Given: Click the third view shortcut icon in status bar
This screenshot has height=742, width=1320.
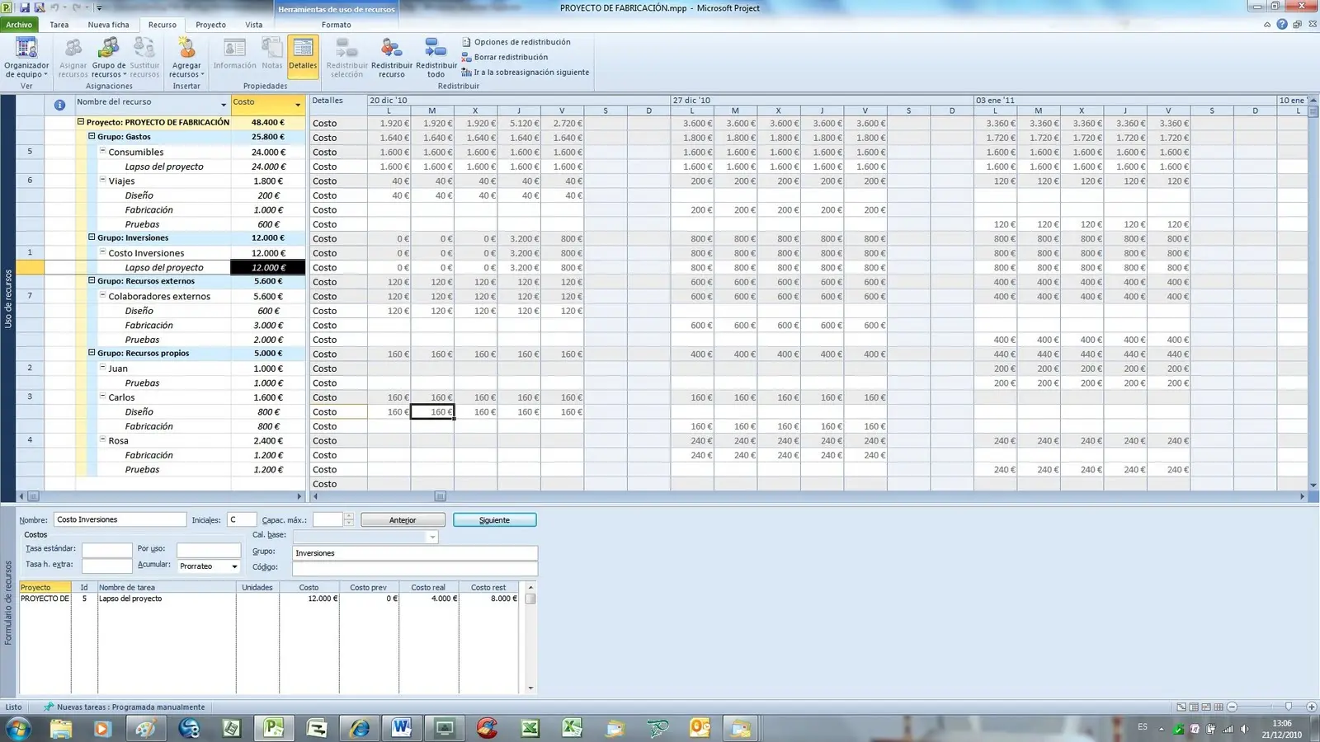Looking at the screenshot, I should tap(1206, 707).
